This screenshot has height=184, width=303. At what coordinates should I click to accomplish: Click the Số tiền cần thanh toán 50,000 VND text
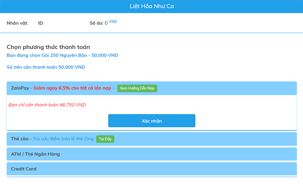(46, 67)
